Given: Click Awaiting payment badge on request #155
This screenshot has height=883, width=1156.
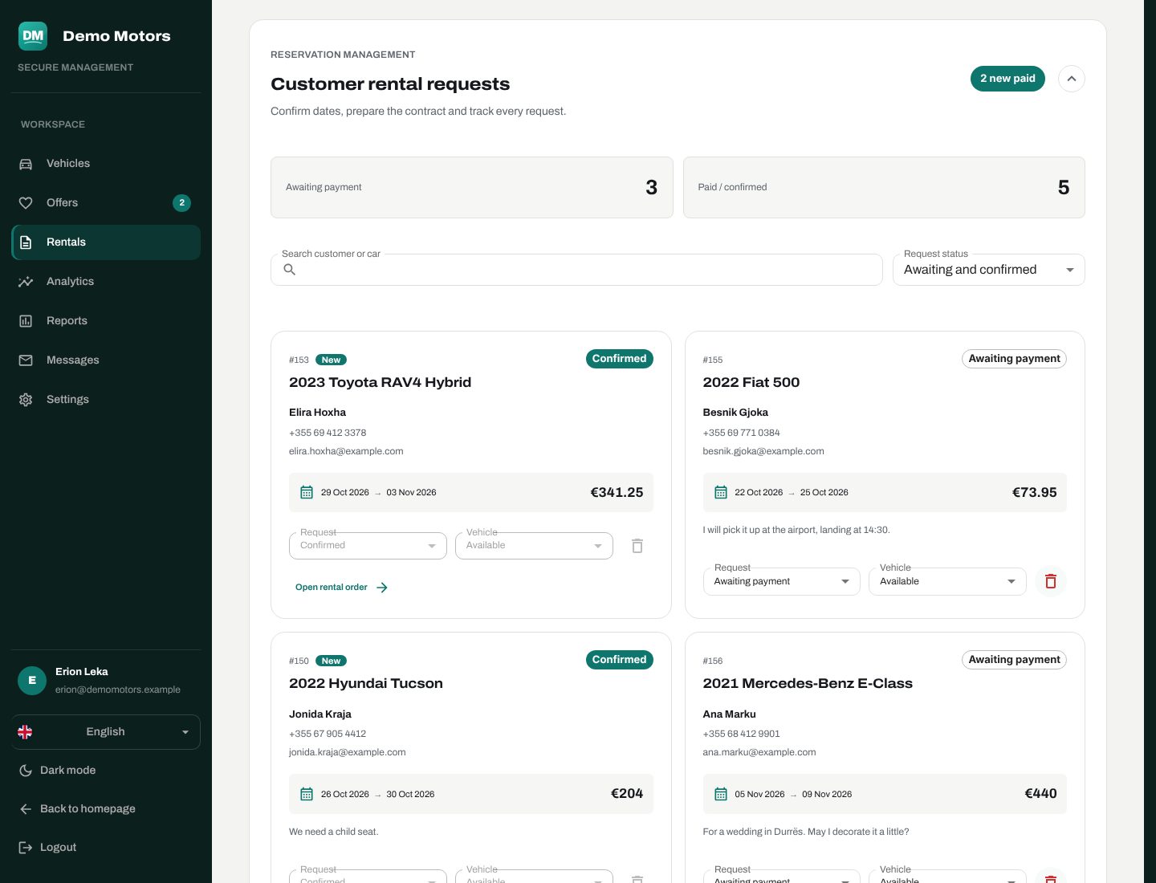Looking at the screenshot, I should (1015, 359).
